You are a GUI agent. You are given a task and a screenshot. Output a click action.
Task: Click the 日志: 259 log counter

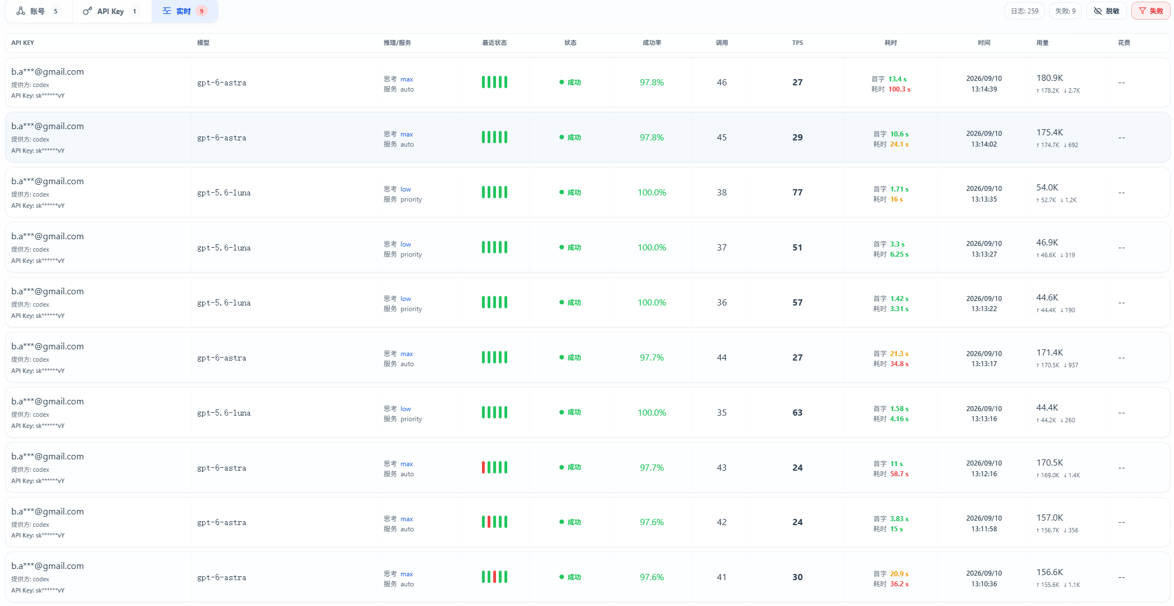coord(1025,11)
